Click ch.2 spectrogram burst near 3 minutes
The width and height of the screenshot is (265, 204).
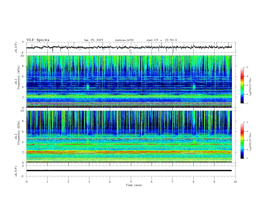point(88,141)
